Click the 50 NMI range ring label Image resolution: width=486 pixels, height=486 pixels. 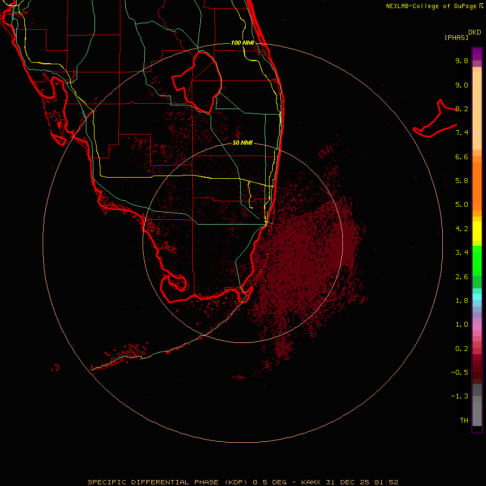point(242,143)
